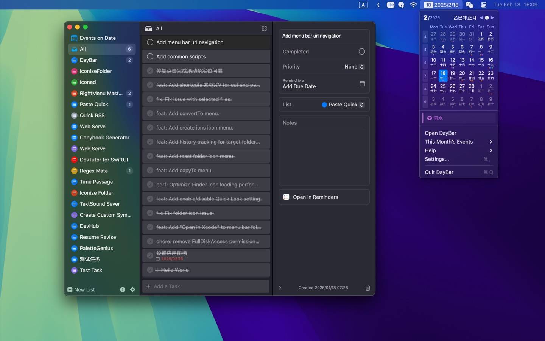Uncheck feat: Add convertTo menu task
This screenshot has width=545, height=341.
click(x=150, y=113)
